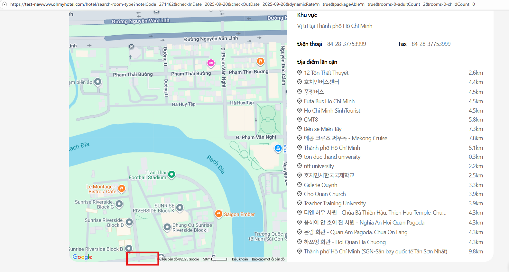Viewport: 509px width, 272px height.
Task: Select the grey marker beside 'am biển áp'
Action: [x=97, y=82]
